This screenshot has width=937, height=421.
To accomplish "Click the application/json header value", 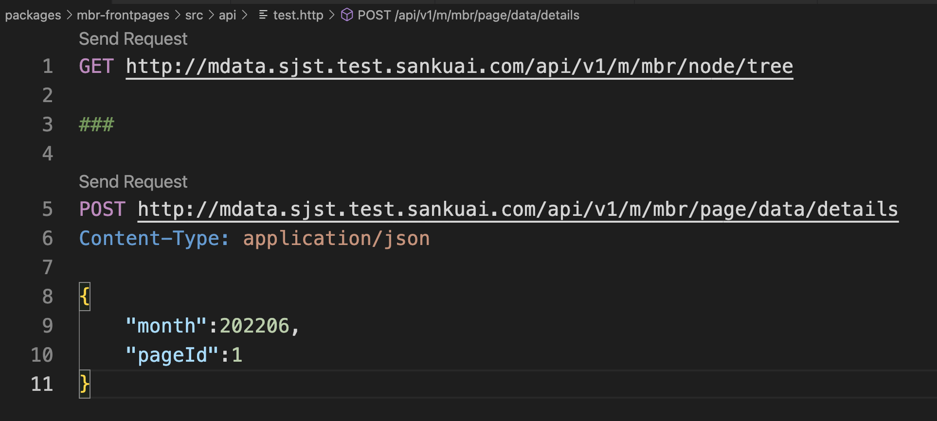I will click(x=336, y=239).
